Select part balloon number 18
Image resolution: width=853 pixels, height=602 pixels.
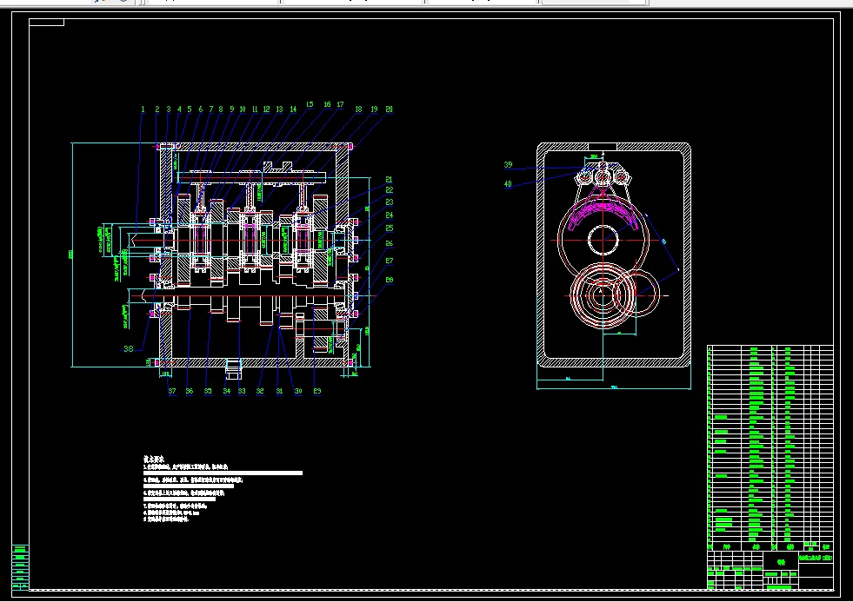click(x=358, y=109)
